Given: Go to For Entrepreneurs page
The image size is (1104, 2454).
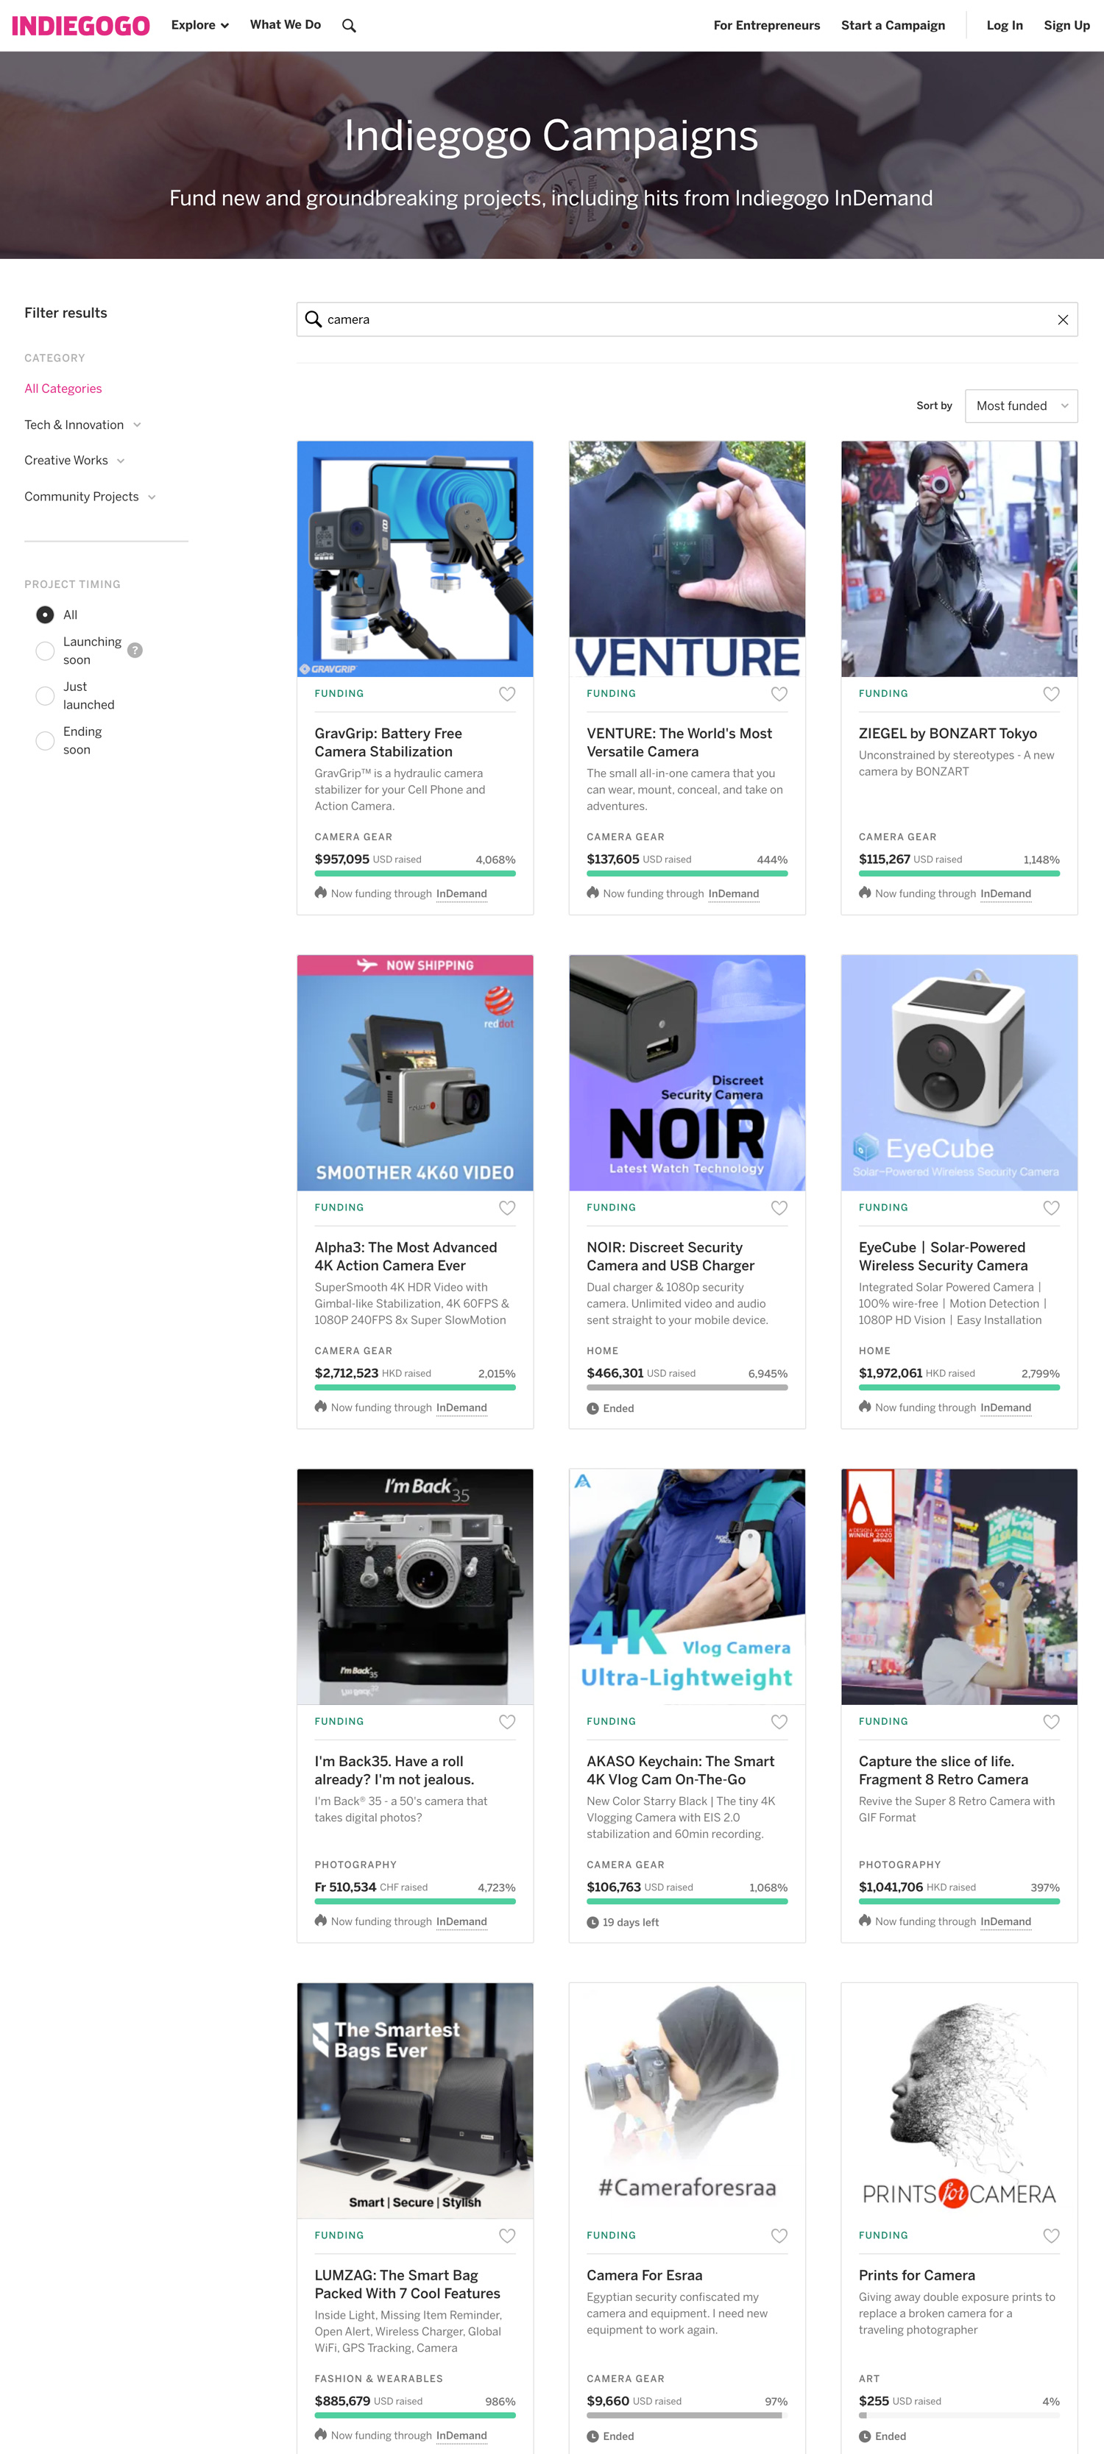Looking at the screenshot, I should click(767, 26).
